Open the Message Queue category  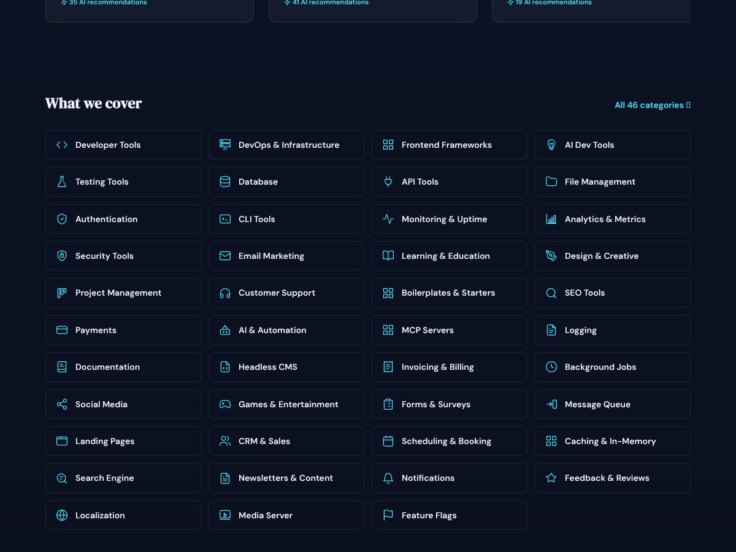[x=613, y=404]
